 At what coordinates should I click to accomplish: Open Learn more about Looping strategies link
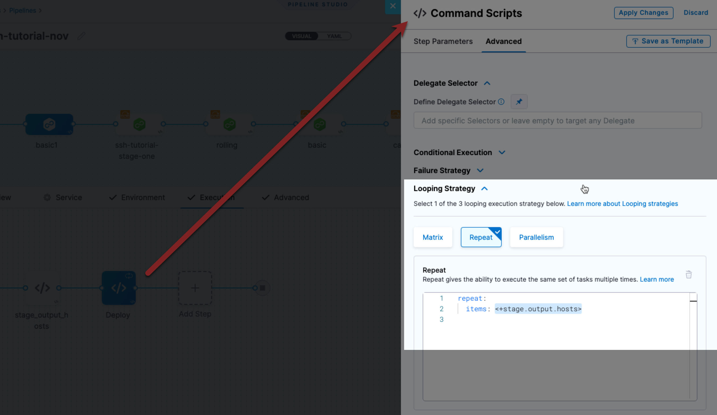point(622,204)
